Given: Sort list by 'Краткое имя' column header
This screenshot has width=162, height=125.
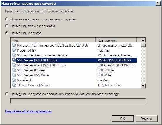Looking at the screenshot, I should pyautogui.click(x=116, y=40).
